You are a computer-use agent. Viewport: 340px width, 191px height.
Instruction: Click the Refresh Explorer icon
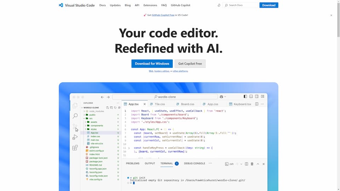pos(115,108)
